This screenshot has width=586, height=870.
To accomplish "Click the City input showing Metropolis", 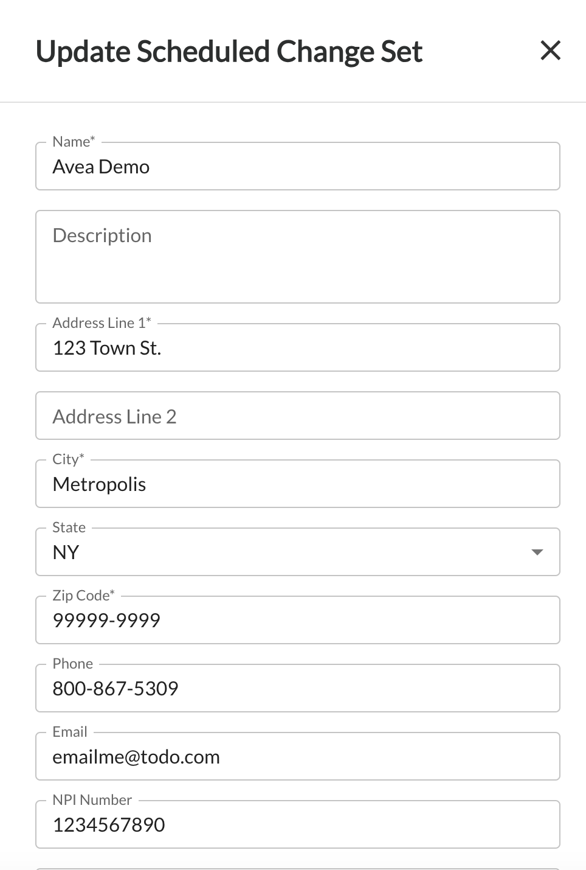I will coord(297,484).
